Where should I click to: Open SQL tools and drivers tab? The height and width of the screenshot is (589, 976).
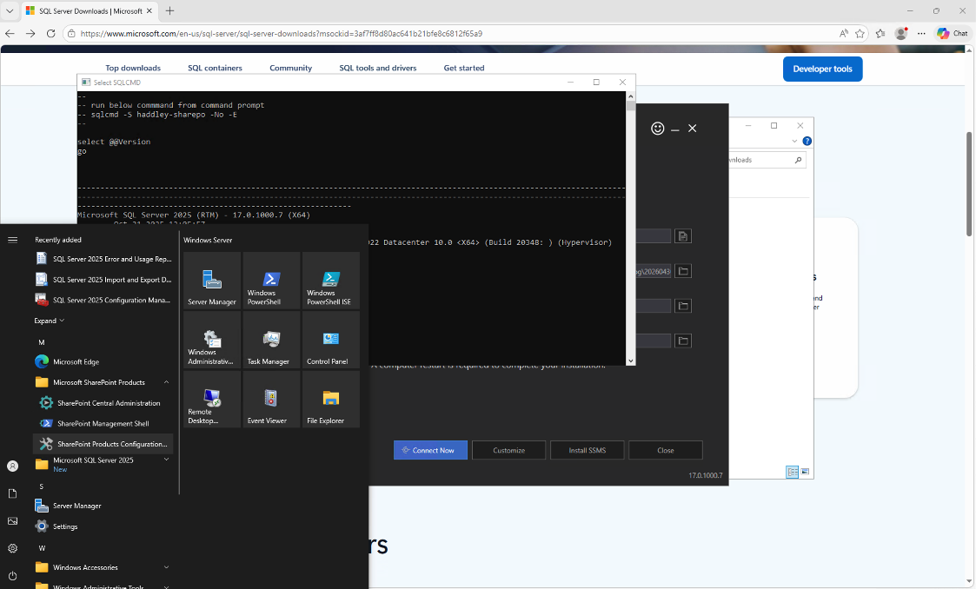[x=378, y=68]
